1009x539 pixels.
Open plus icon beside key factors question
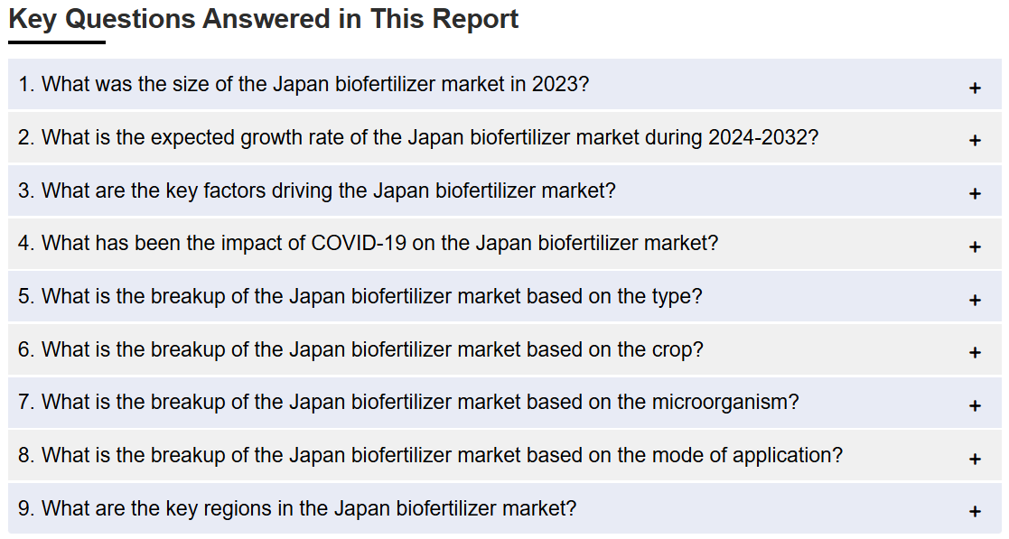coord(975,193)
